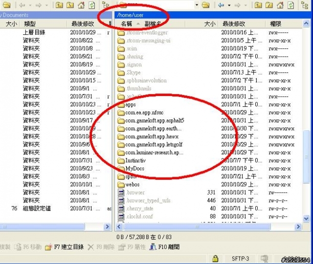Go back in remote panel history

[x=221, y=5]
